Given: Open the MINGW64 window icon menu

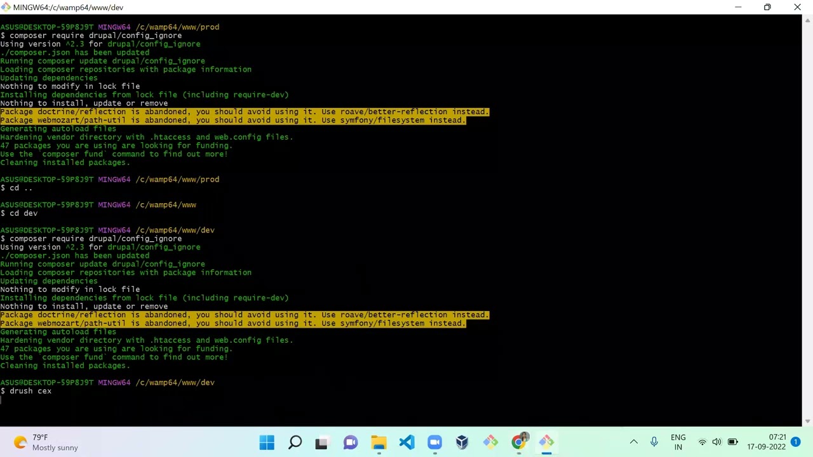Looking at the screenshot, I should point(6,7).
